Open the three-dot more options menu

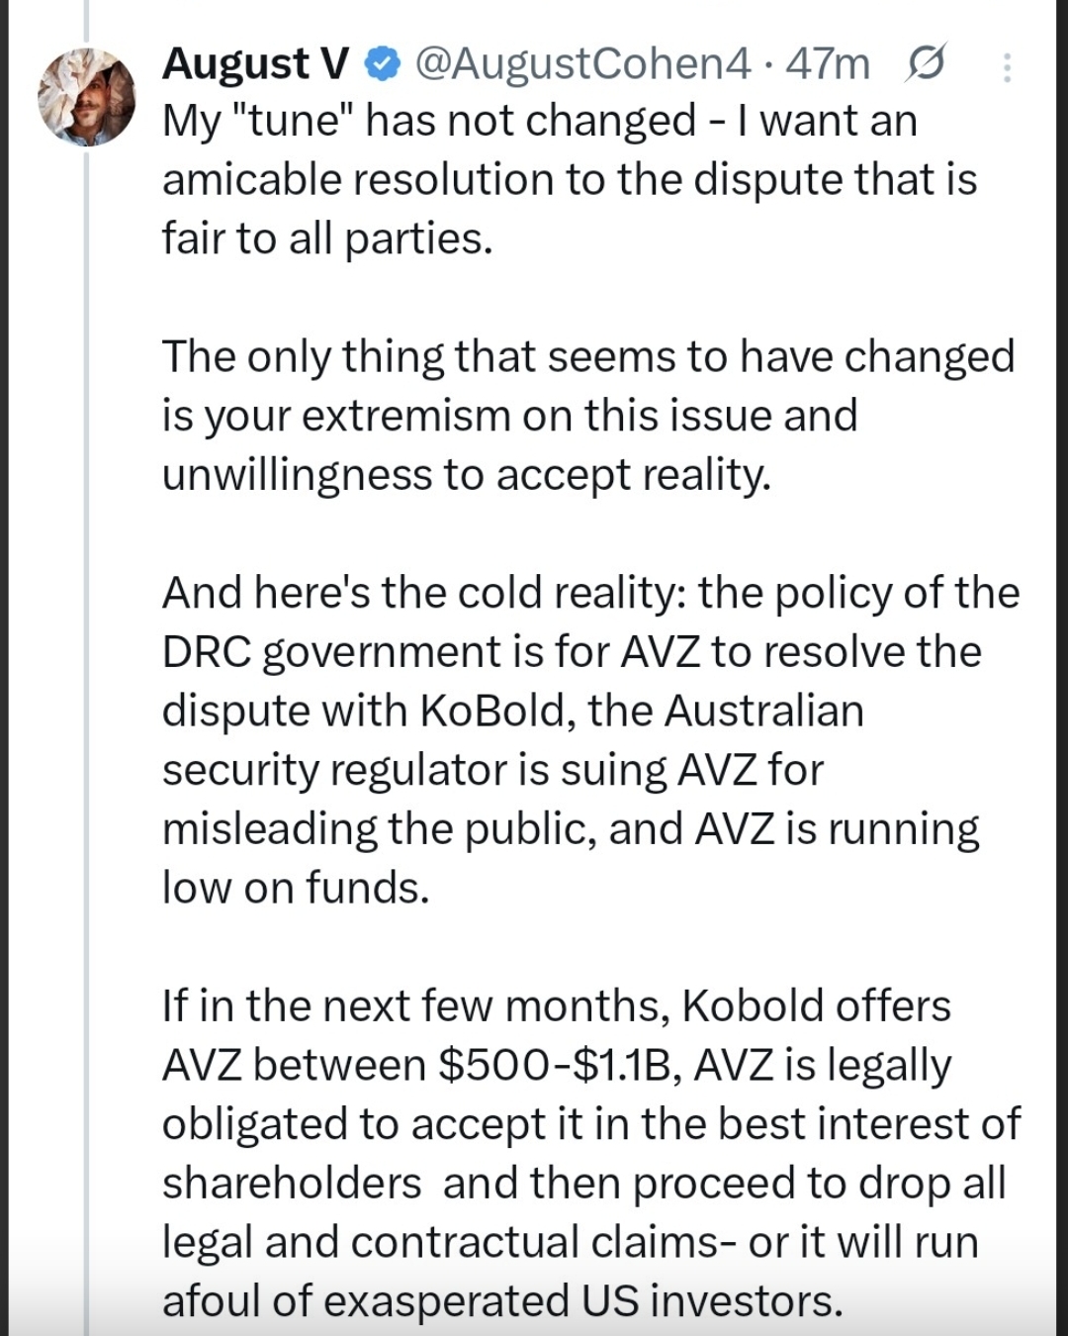coord(1007,66)
